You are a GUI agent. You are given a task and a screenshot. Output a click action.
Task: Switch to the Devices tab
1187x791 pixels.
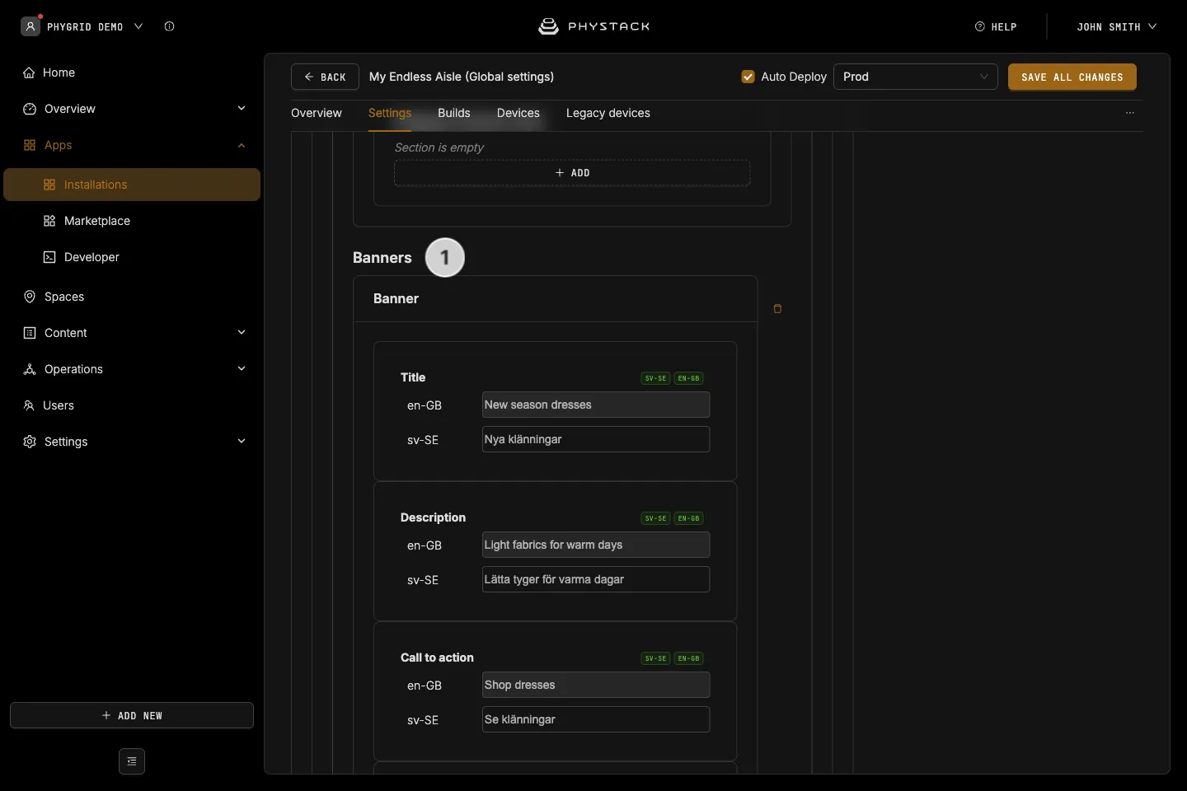click(x=518, y=113)
